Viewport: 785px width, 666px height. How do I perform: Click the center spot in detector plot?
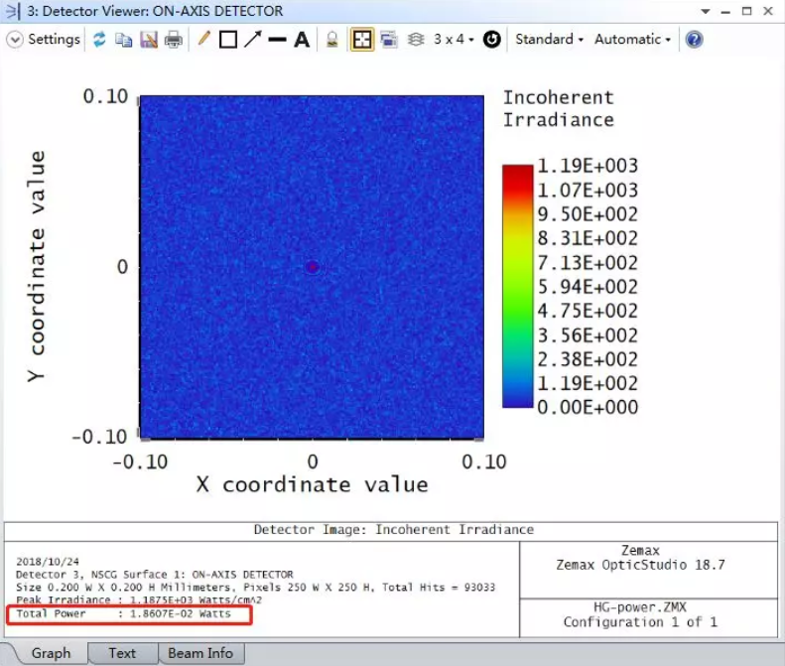coord(312,267)
